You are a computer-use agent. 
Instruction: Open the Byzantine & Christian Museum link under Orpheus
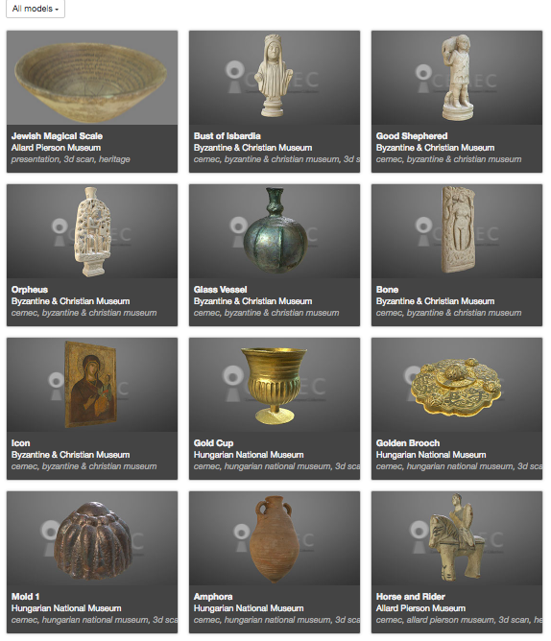click(71, 301)
